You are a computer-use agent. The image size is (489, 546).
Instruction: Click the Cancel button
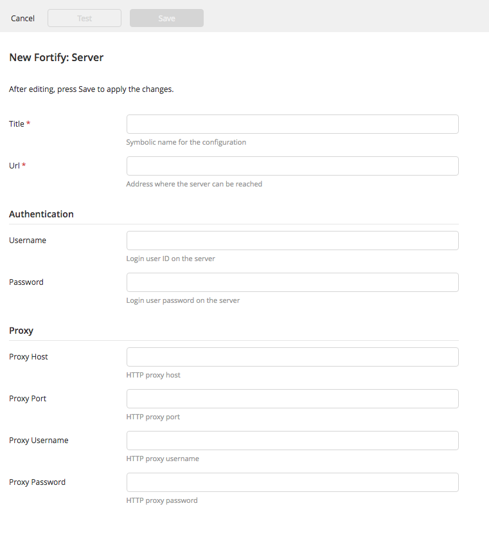pos(22,18)
